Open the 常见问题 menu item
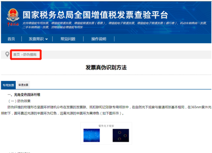Screen dimensions: 212x153 [68, 39]
